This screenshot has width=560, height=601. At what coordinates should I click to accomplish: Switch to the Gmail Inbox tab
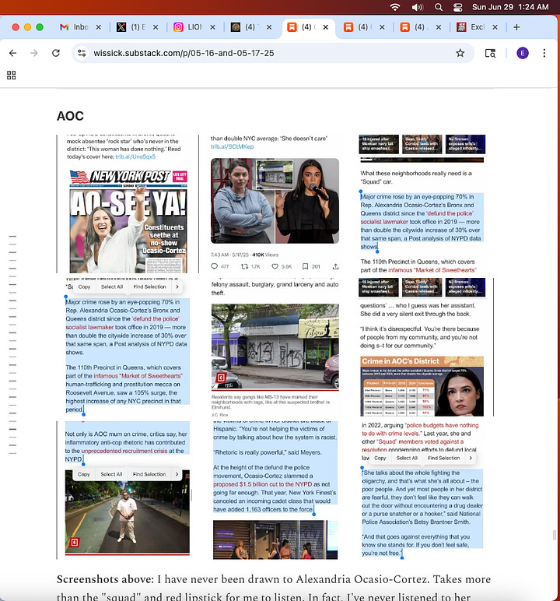coord(75,27)
